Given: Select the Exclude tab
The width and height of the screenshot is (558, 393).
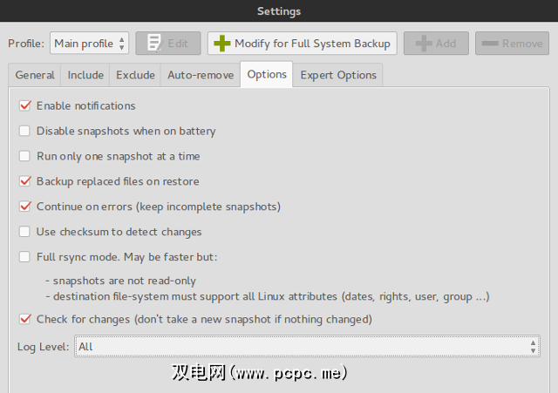Looking at the screenshot, I should pyautogui.click(x=135, y=75).
